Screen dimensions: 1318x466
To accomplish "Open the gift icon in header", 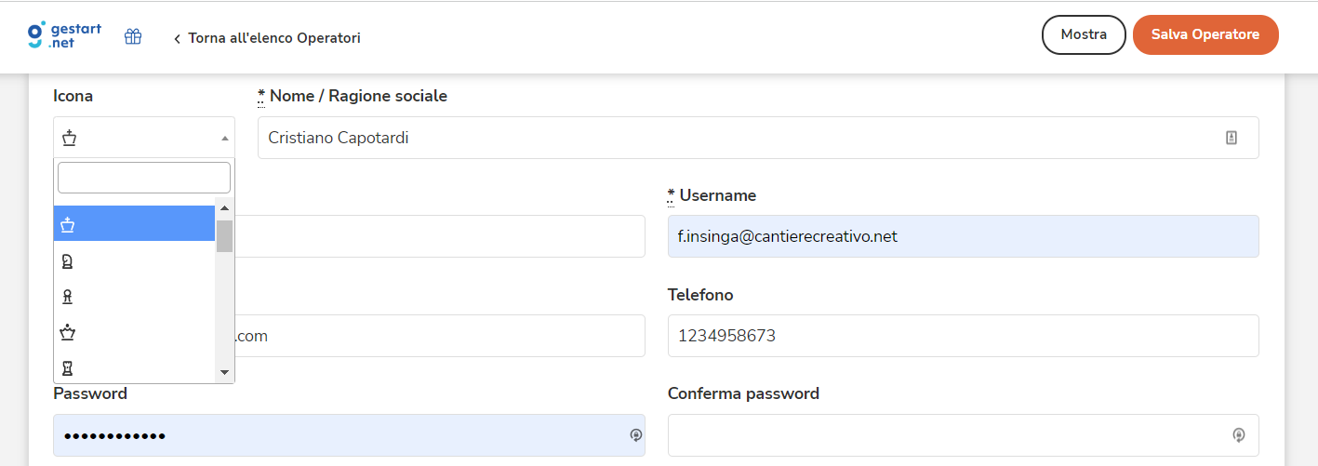I will [x=133, y=37].
